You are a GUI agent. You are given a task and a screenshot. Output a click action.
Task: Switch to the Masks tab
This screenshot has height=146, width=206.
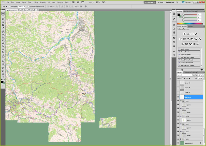click(191, 26)
